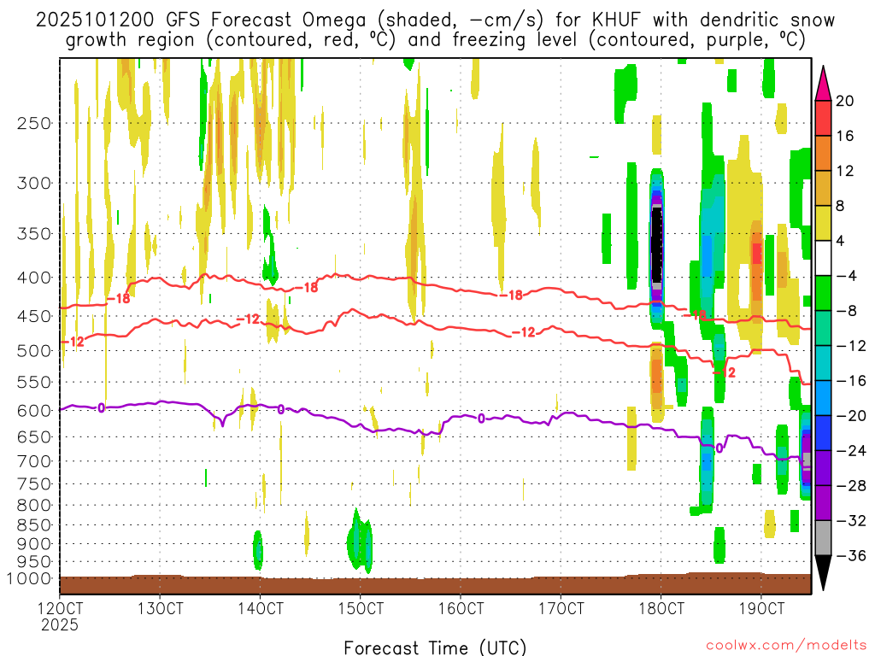The image size is (875, 656).
Task: Click the 300 pressure level label
Action: [34, 183]
